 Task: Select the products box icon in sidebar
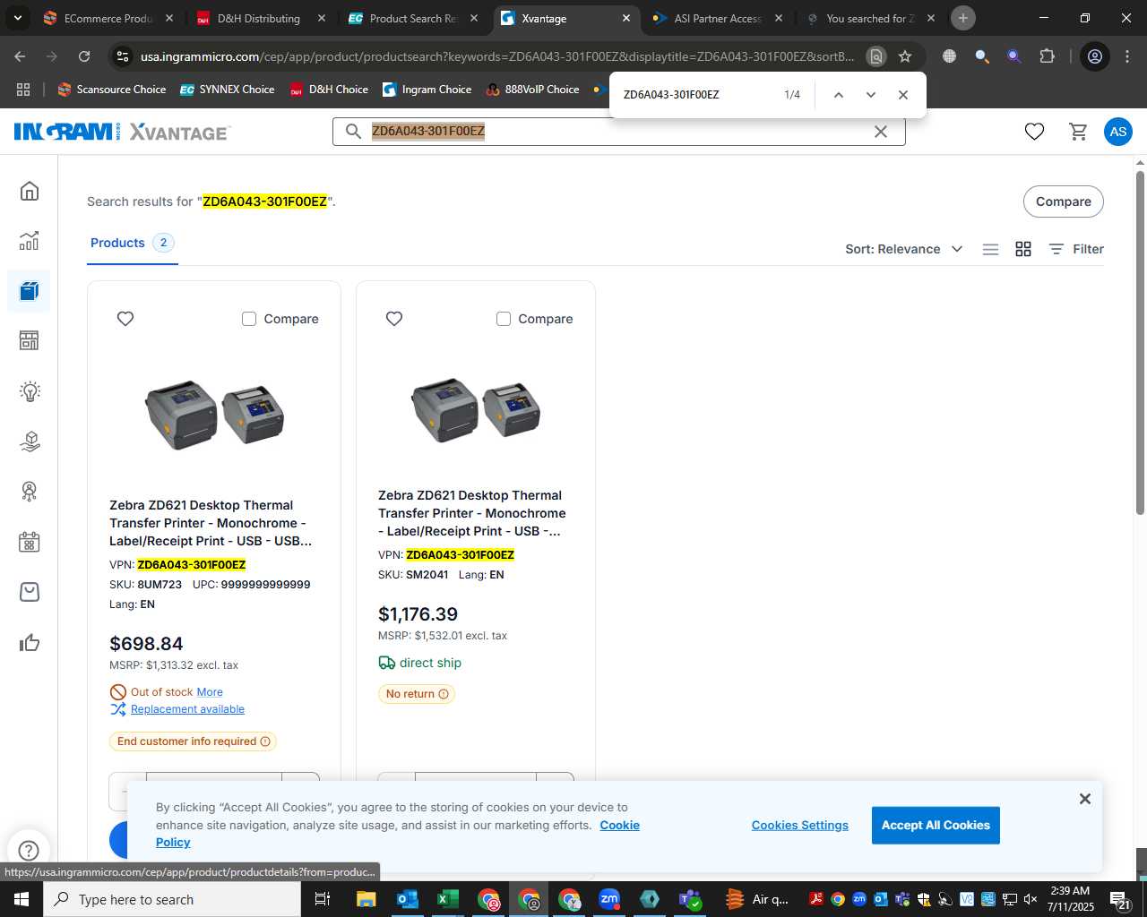[x=30, y=291]
